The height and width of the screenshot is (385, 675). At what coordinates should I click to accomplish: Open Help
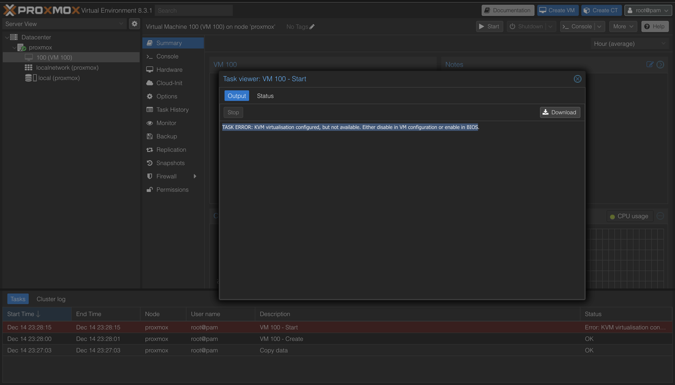655,26
